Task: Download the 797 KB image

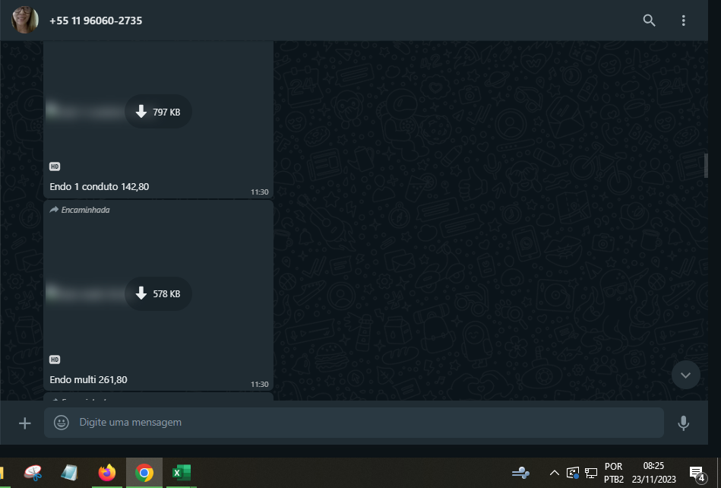Action: coord(158,112)
